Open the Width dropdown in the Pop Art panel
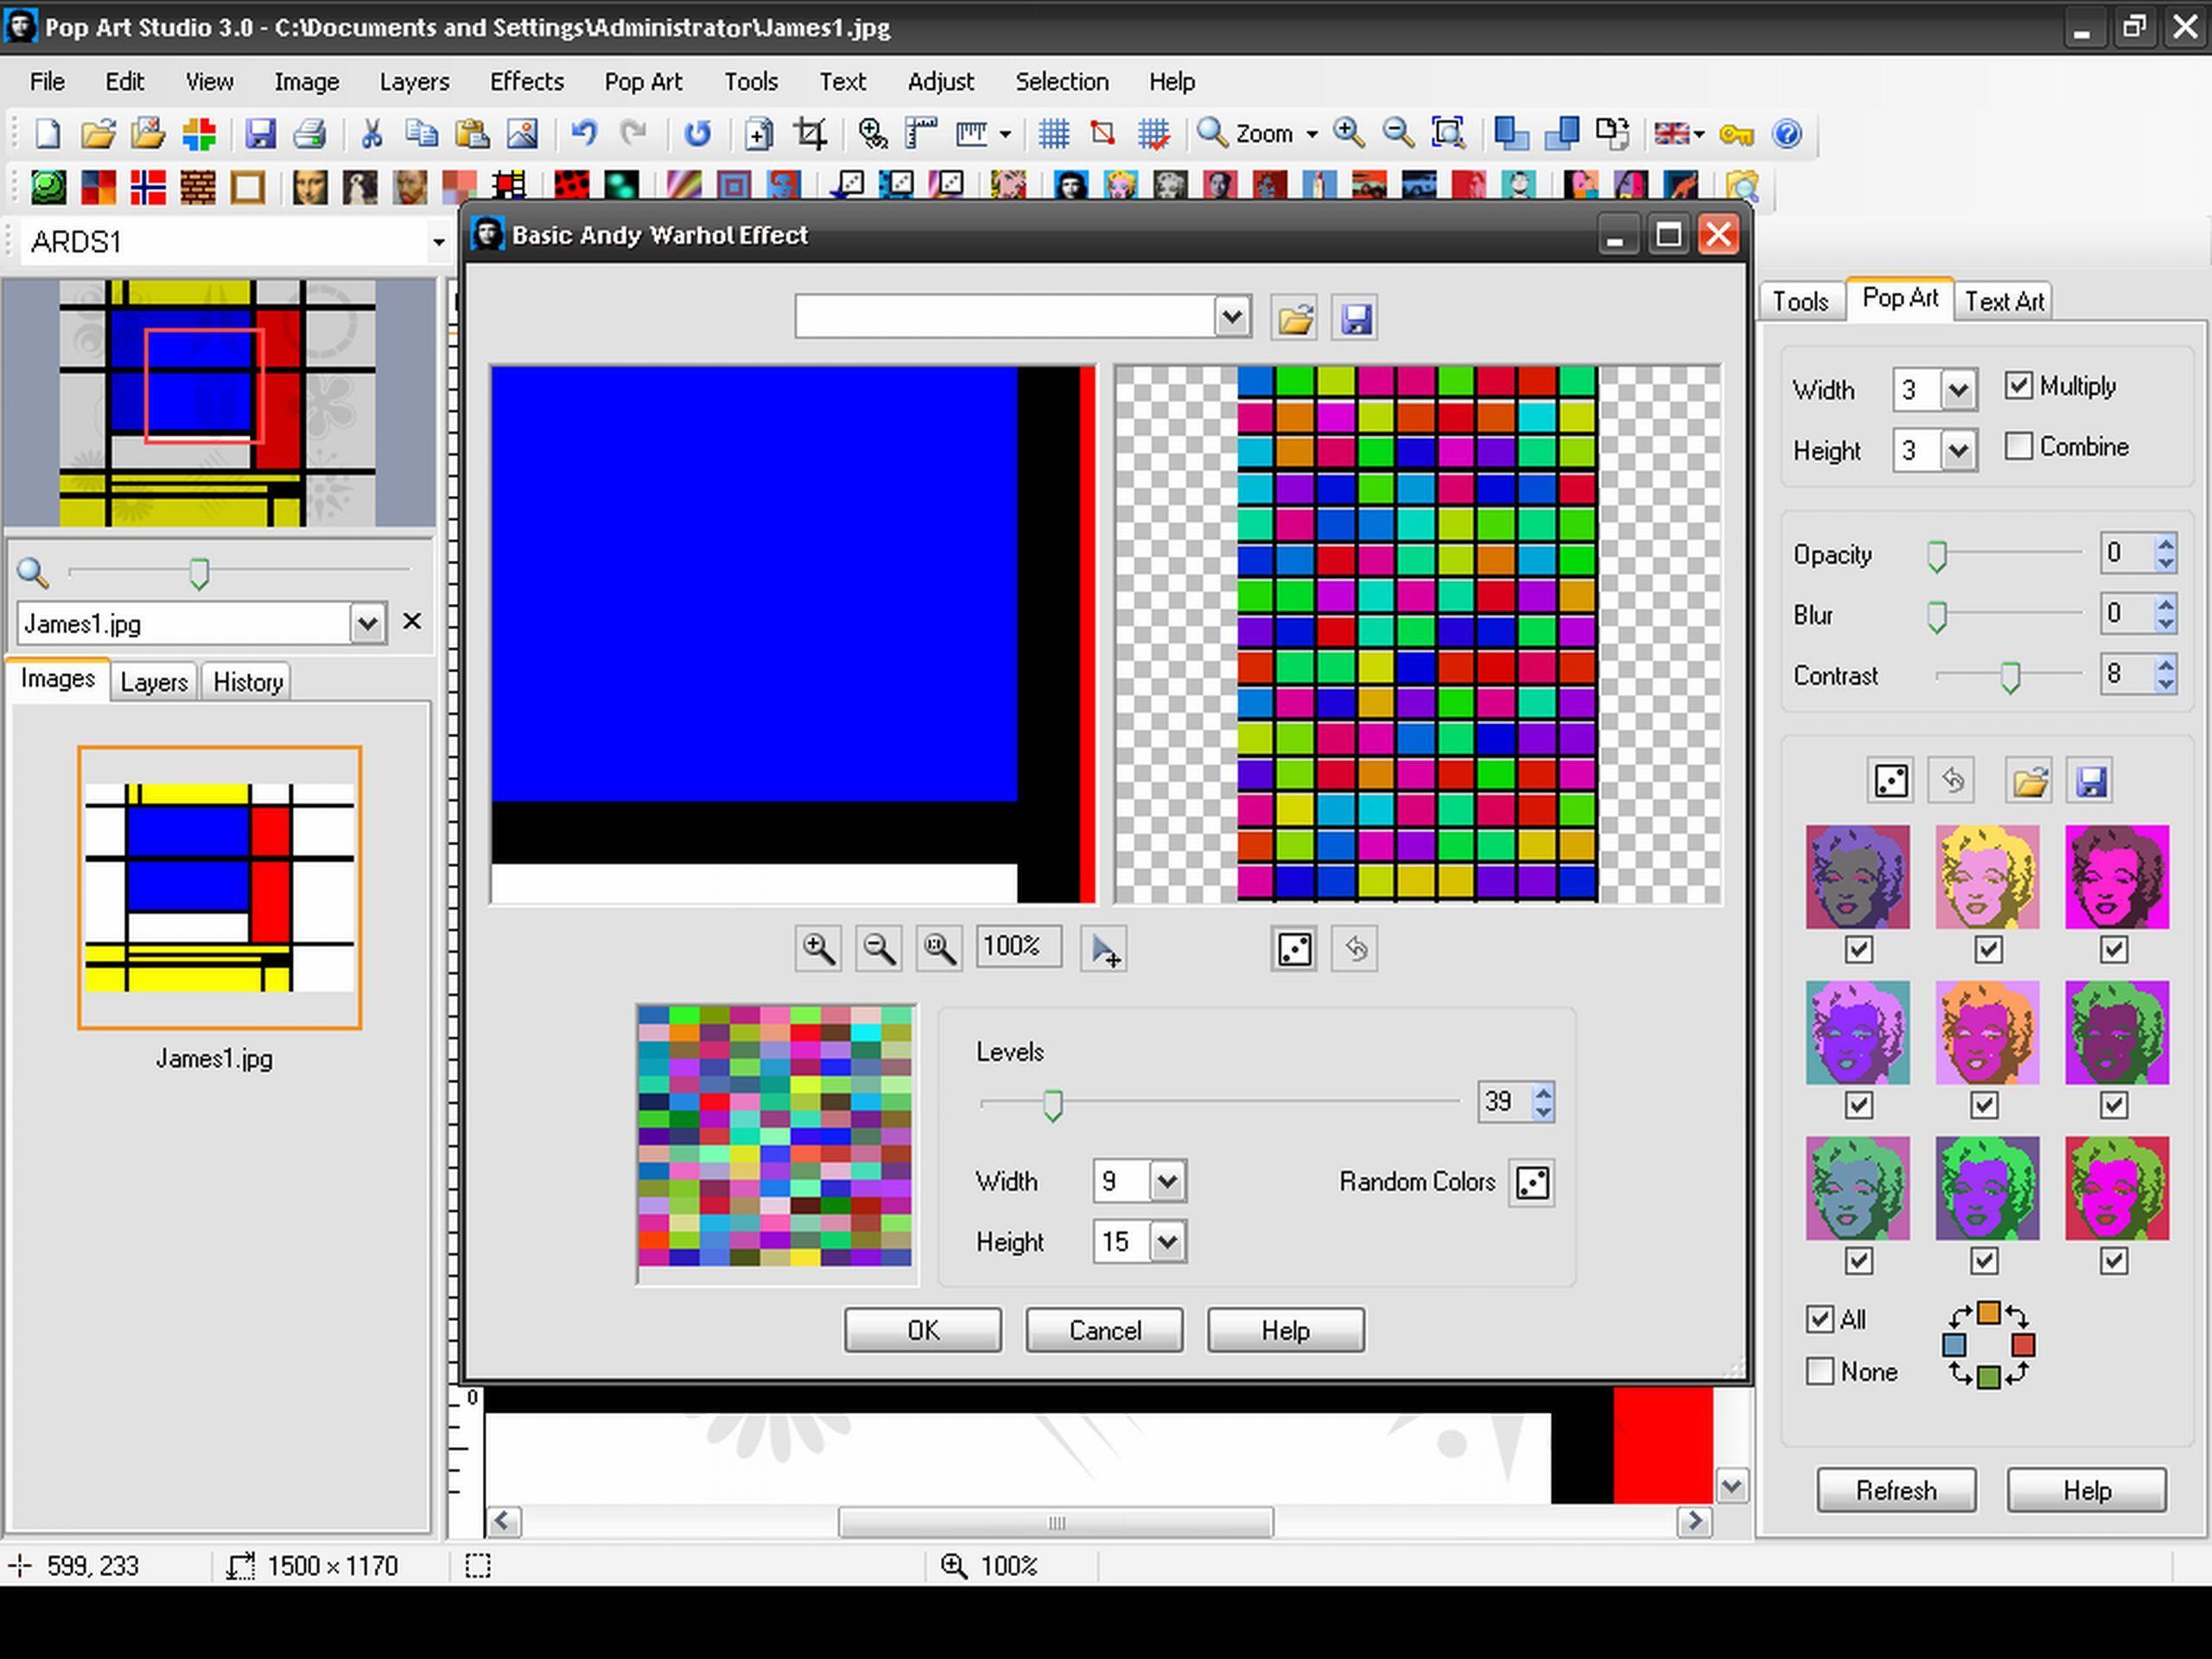This screenshot has width=2212, height=1659. tap(1957, 390)
